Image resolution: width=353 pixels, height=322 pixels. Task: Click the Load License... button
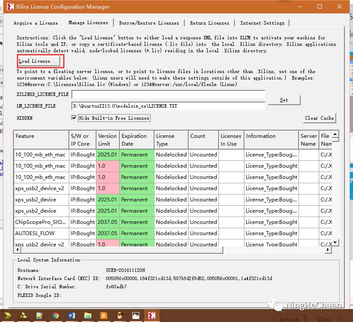pyautogui.click(x=38, y=61)
